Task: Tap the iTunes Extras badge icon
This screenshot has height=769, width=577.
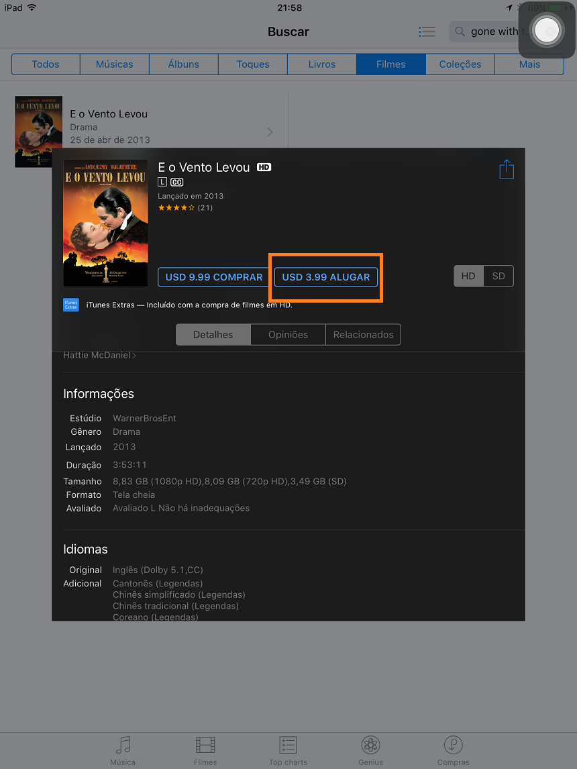Action: 71,305
